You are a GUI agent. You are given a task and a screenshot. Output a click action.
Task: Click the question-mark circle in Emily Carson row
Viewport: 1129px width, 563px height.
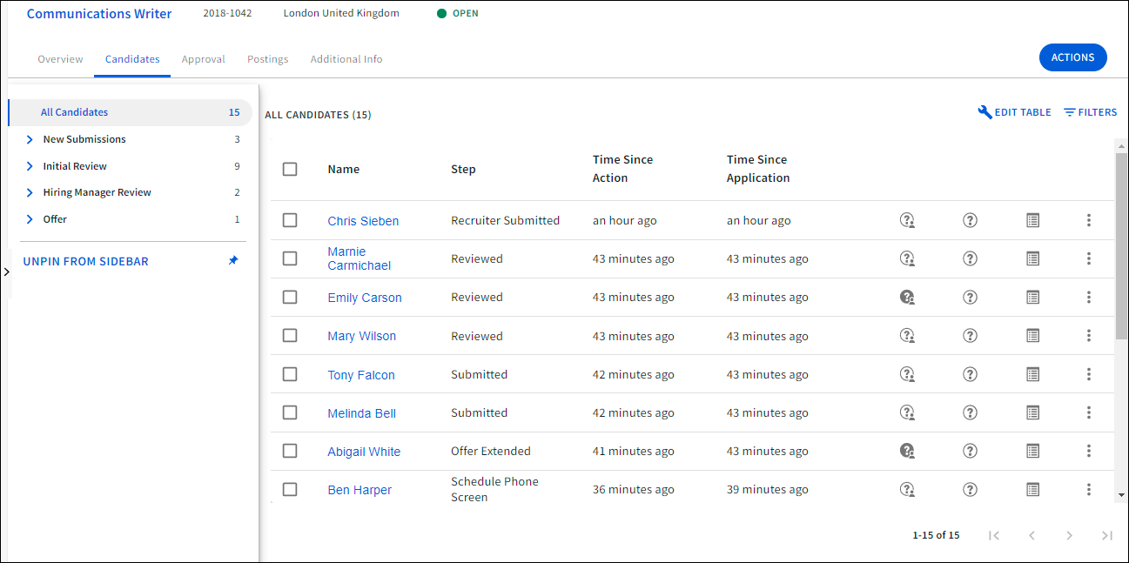click(x=970, y=297)
